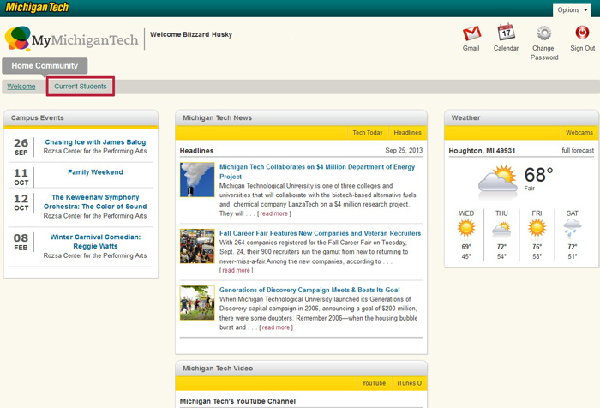Open Chasing Ice with James Balog event
Viewport: 600px width, 408px height.
[x=95, y=142]
